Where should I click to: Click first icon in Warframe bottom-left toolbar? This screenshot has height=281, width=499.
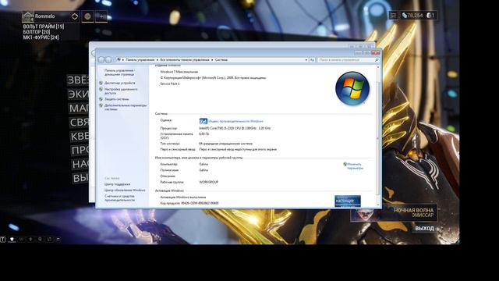[3, 239]
